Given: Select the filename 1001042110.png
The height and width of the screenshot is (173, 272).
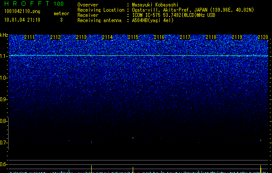Looking at the screenshot, I should tap(22, 11).
